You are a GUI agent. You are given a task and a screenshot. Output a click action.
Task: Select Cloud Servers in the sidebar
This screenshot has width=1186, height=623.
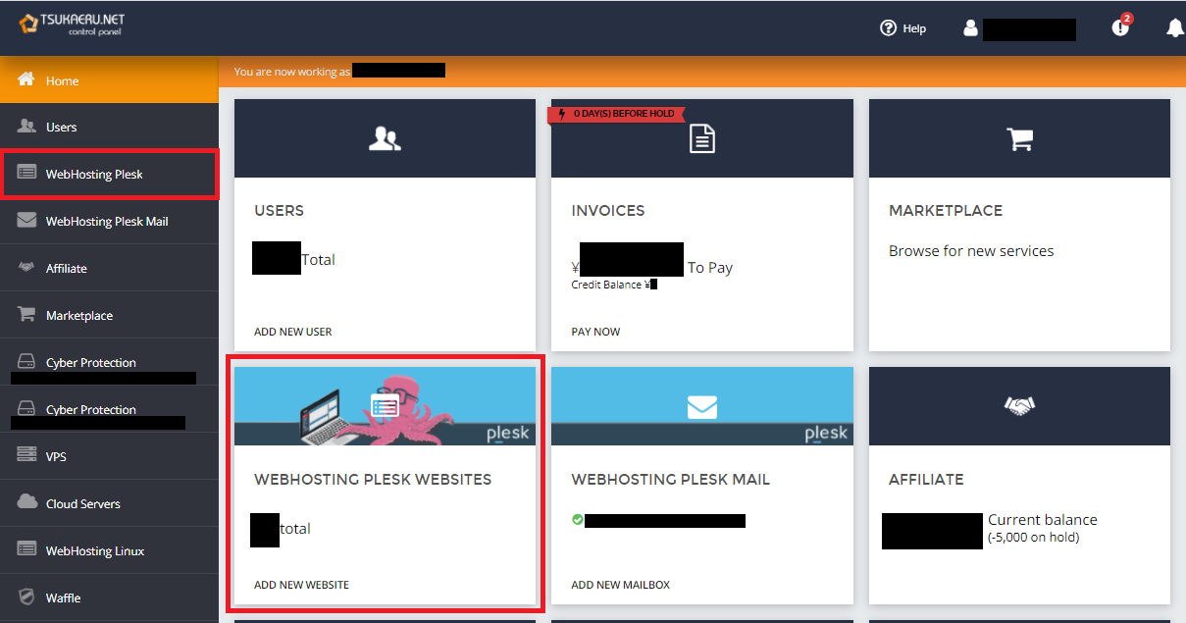coord(26,503)
